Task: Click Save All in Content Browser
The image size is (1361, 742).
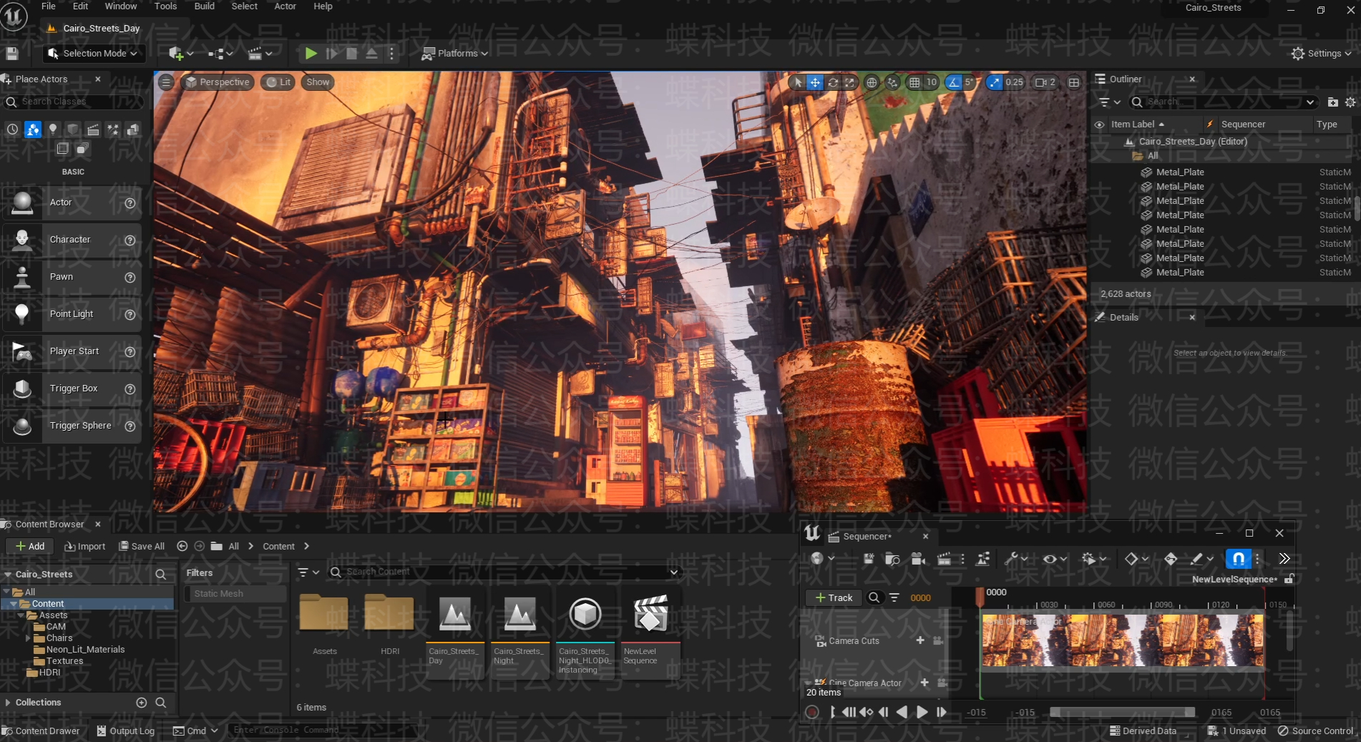Action: click(x=142, y=546)
